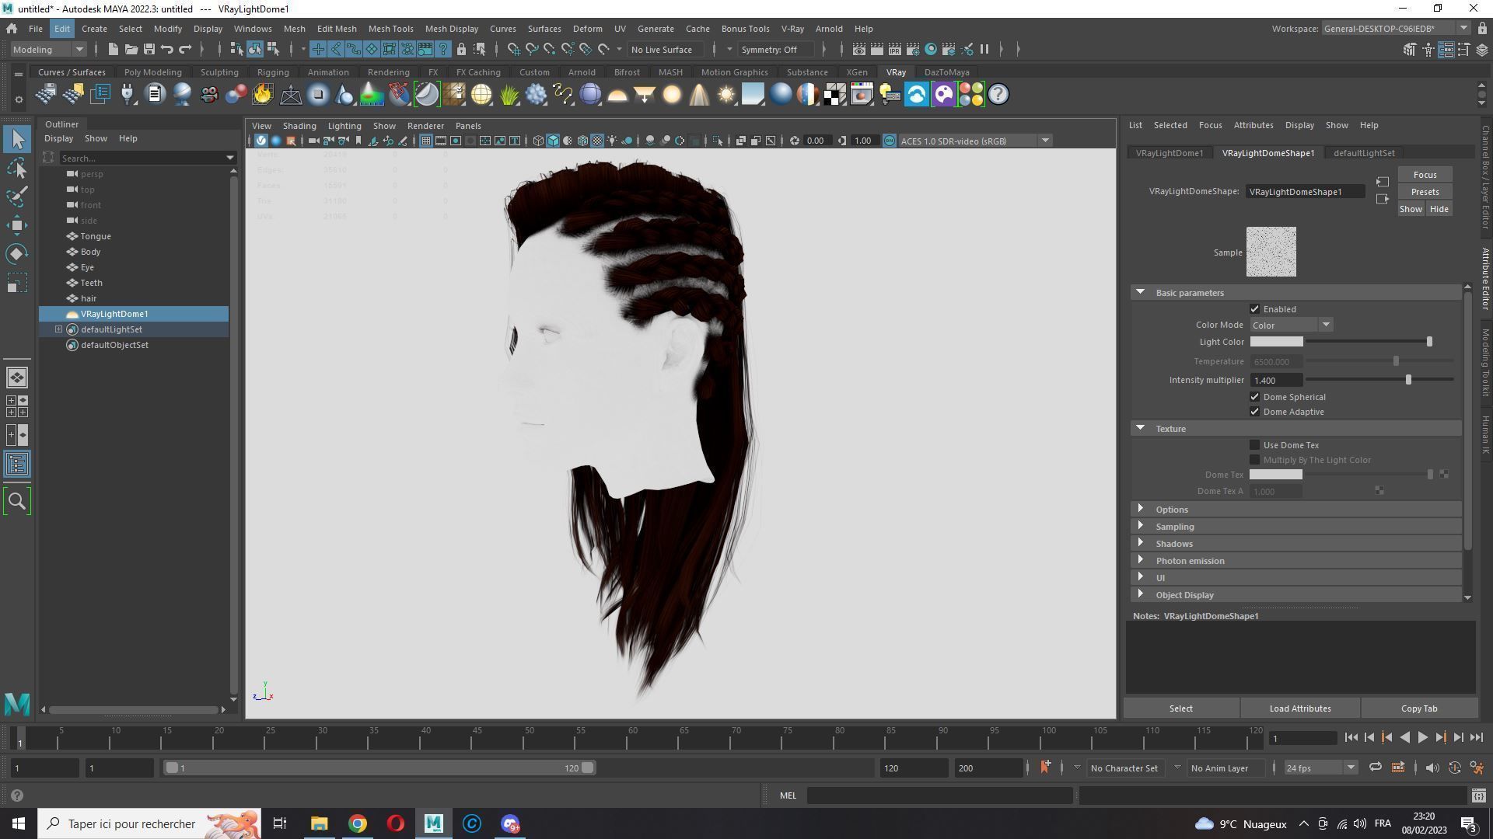Uncheck the Enabled checkbox
Viewport: 1493px width, 839px height.
[x=1254, y=309]
